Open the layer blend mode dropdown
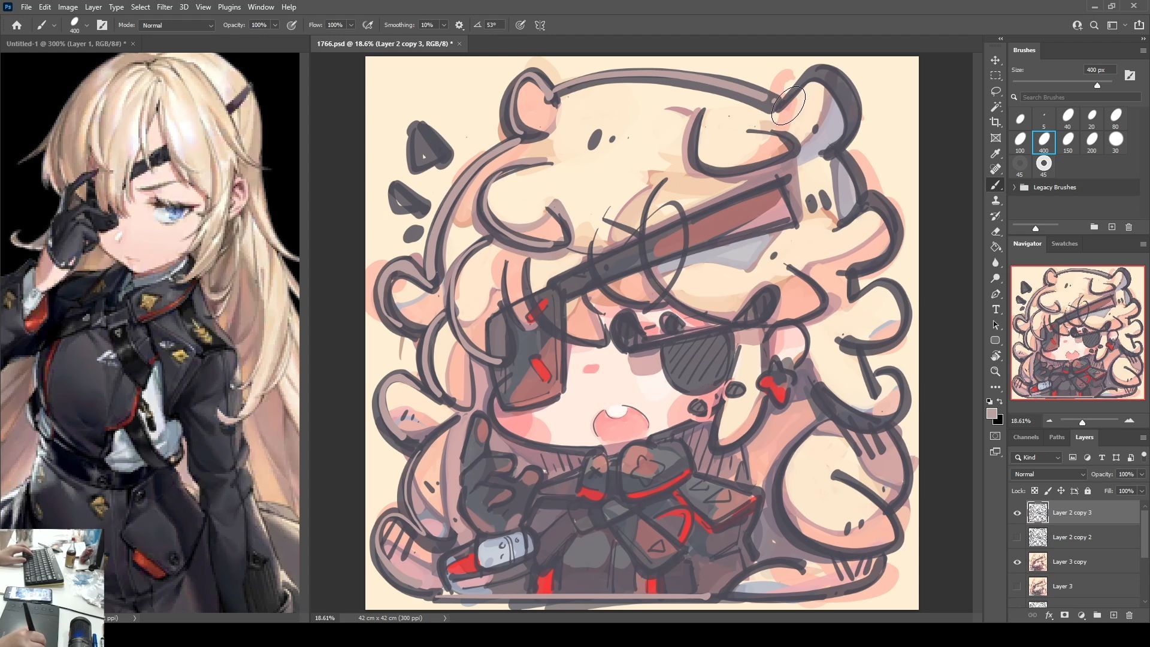Image resolution: width=1150 pixels, height=647 pixels. 1049,474
